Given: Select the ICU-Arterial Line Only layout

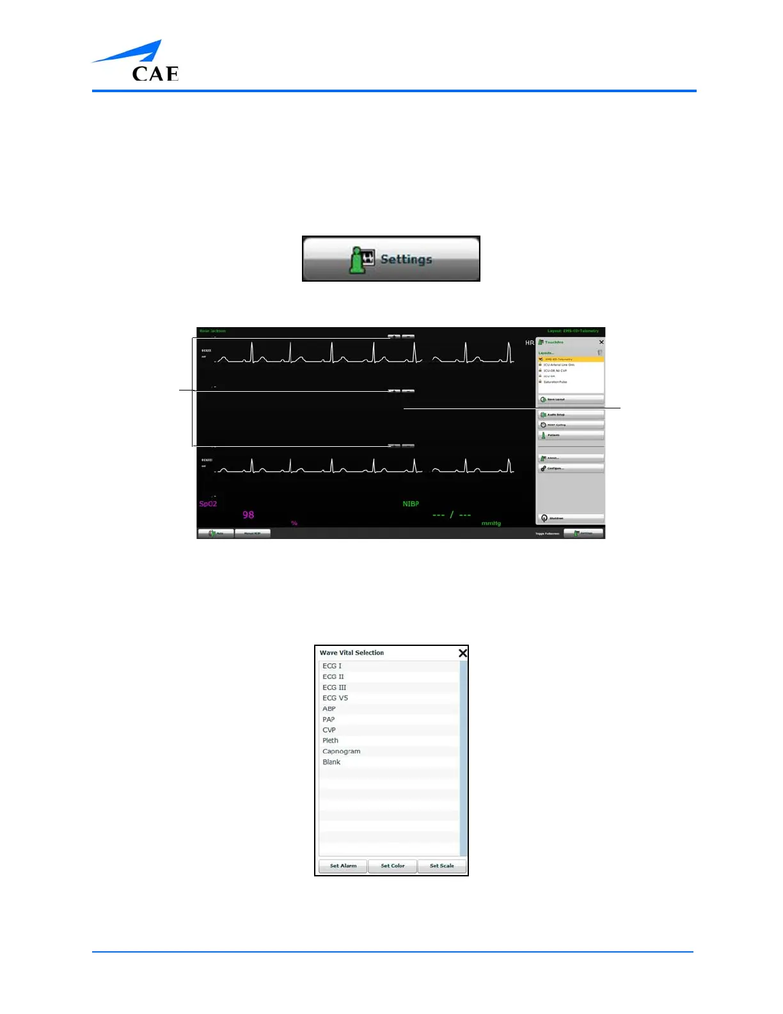Looking at the screenshot, I should coord(571,365).
